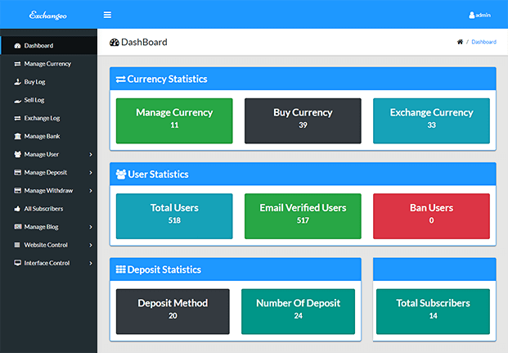This screenshot has height=353, width=508.
Task: Open the Number Of Deposit card
Action: click(x=298, y=311)
